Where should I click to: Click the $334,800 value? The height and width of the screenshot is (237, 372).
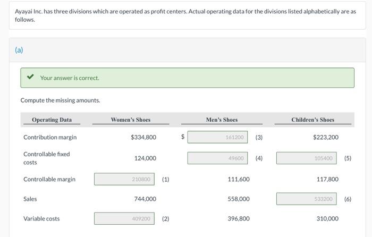pyautogui.click(x=143, y=137)
